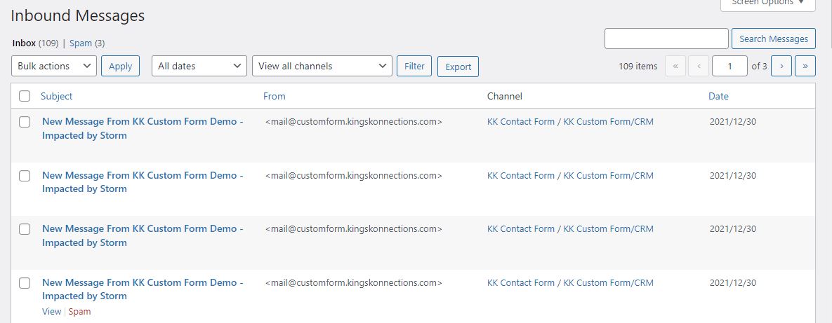Show the Inbox message list
Image resolution: width=832 pixels, height=323 pixels.
coord(24,43)
